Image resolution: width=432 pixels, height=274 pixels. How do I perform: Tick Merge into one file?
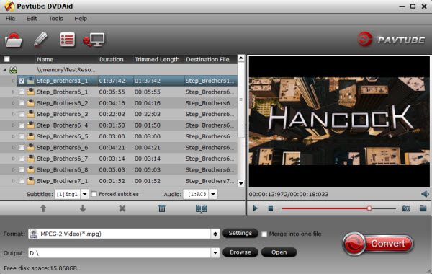(264, 234)
